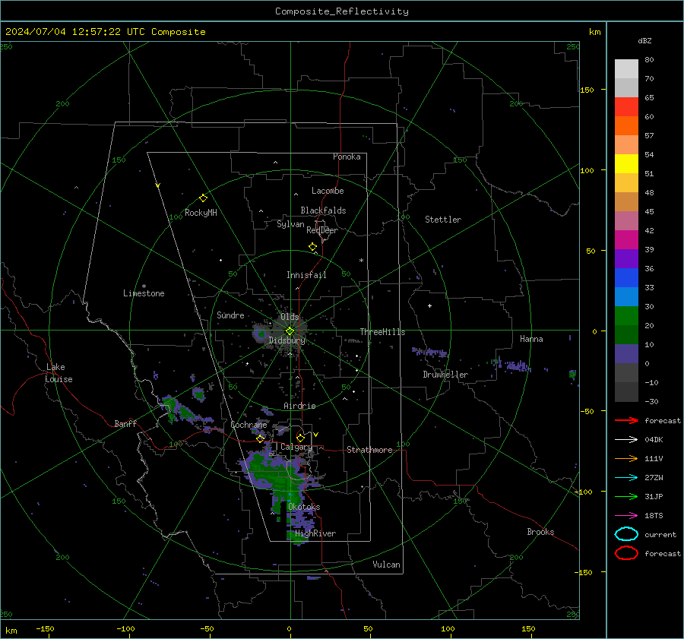Click the red forecast ellipse icon
Image resolution: width=684 pixels, height=639 pixels.
pyautogui.click(x=626, y=553)
